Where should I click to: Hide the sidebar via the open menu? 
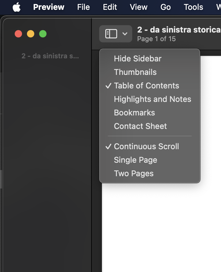pyautogui.click(x=137, y=58)
